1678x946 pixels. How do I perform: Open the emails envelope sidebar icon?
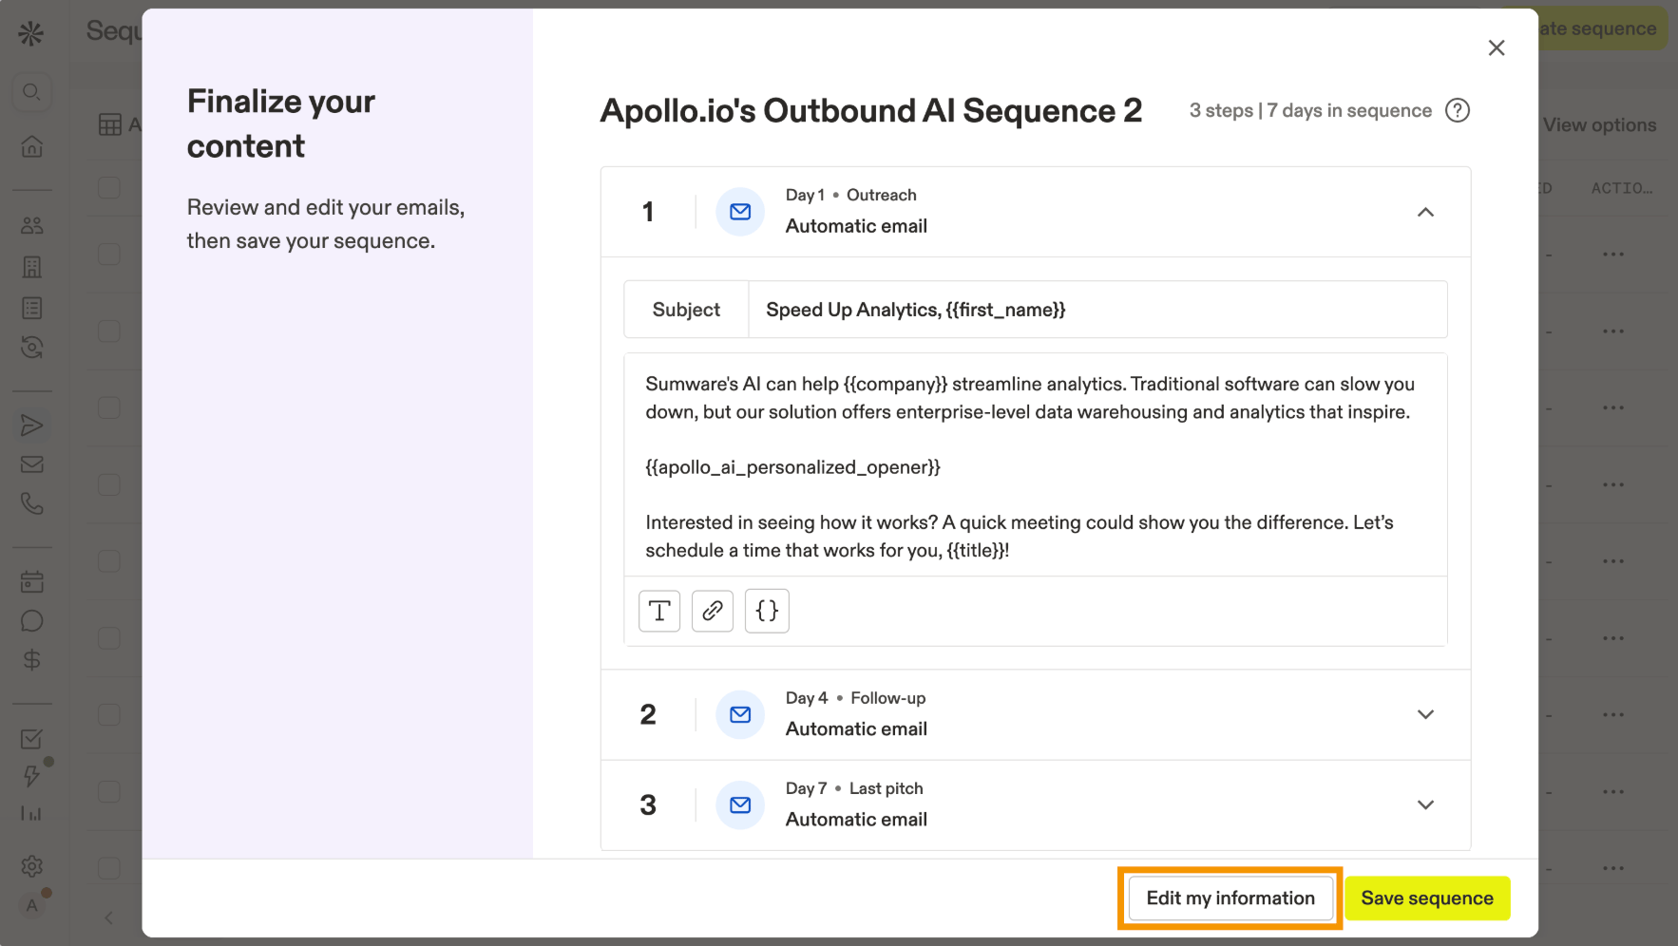[x=31, y=464]
